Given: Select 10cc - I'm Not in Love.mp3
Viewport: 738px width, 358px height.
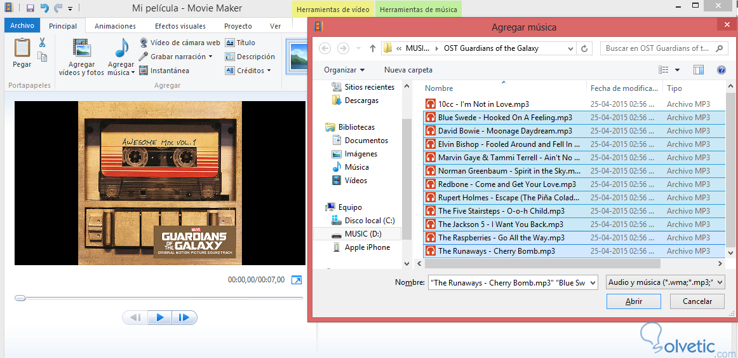Looking at the screenshot, I should click(574, 104).
